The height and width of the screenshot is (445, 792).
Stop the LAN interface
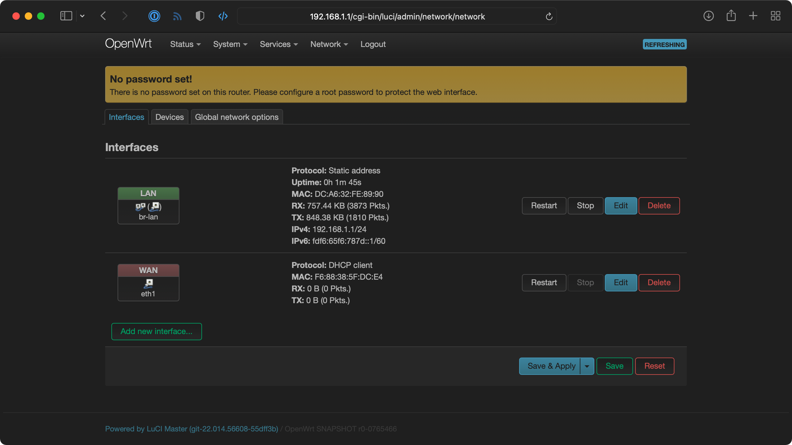pyautogui.click(x=585, y=206)
